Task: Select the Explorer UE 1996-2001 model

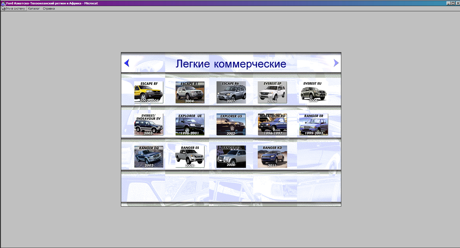Action: coord(190,125)
